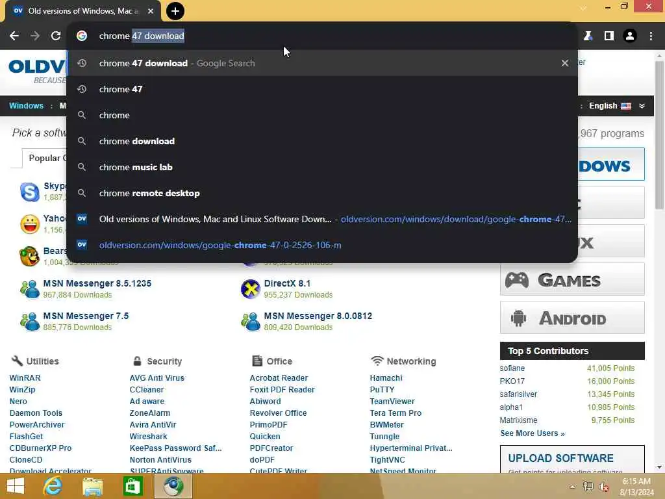Go back to the previous page

point(14,36)
